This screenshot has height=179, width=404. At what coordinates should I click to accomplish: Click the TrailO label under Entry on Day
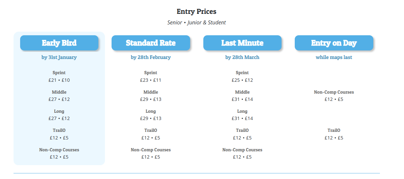coord(334,130)
